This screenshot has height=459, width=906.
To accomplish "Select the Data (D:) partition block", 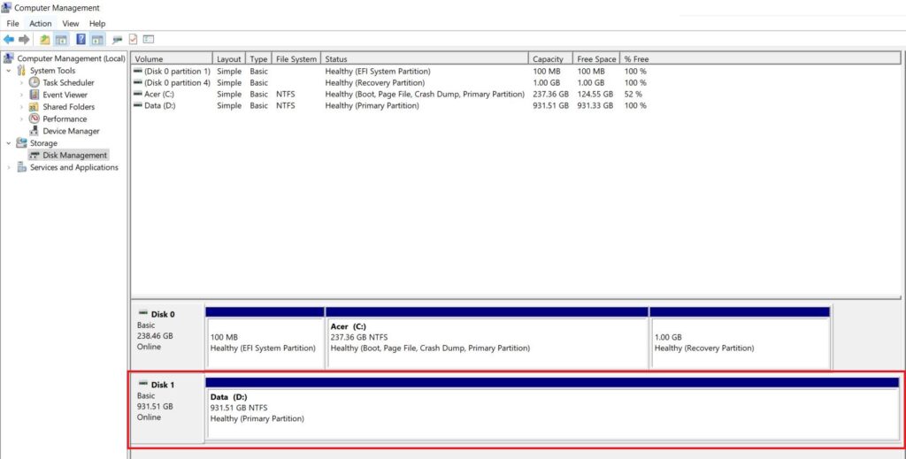I will point(552,409).
